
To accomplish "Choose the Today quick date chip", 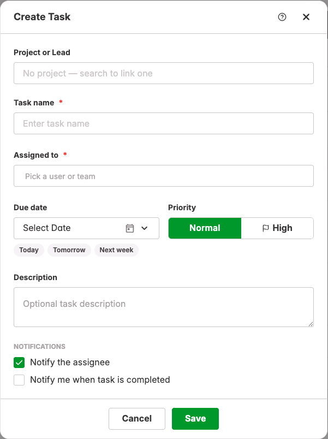I will pos(29,250).
